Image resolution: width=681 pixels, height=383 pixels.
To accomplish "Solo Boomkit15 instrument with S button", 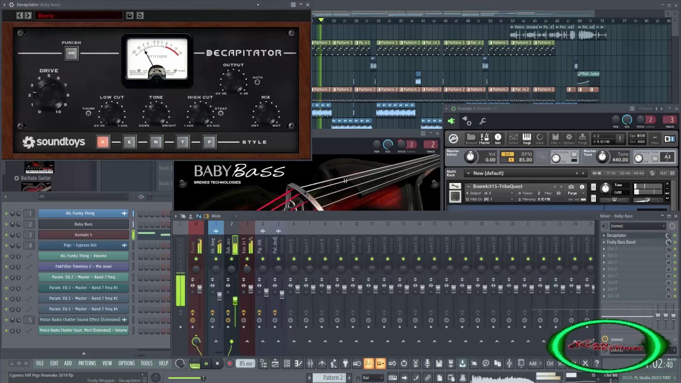I will (x=593, y=187).
